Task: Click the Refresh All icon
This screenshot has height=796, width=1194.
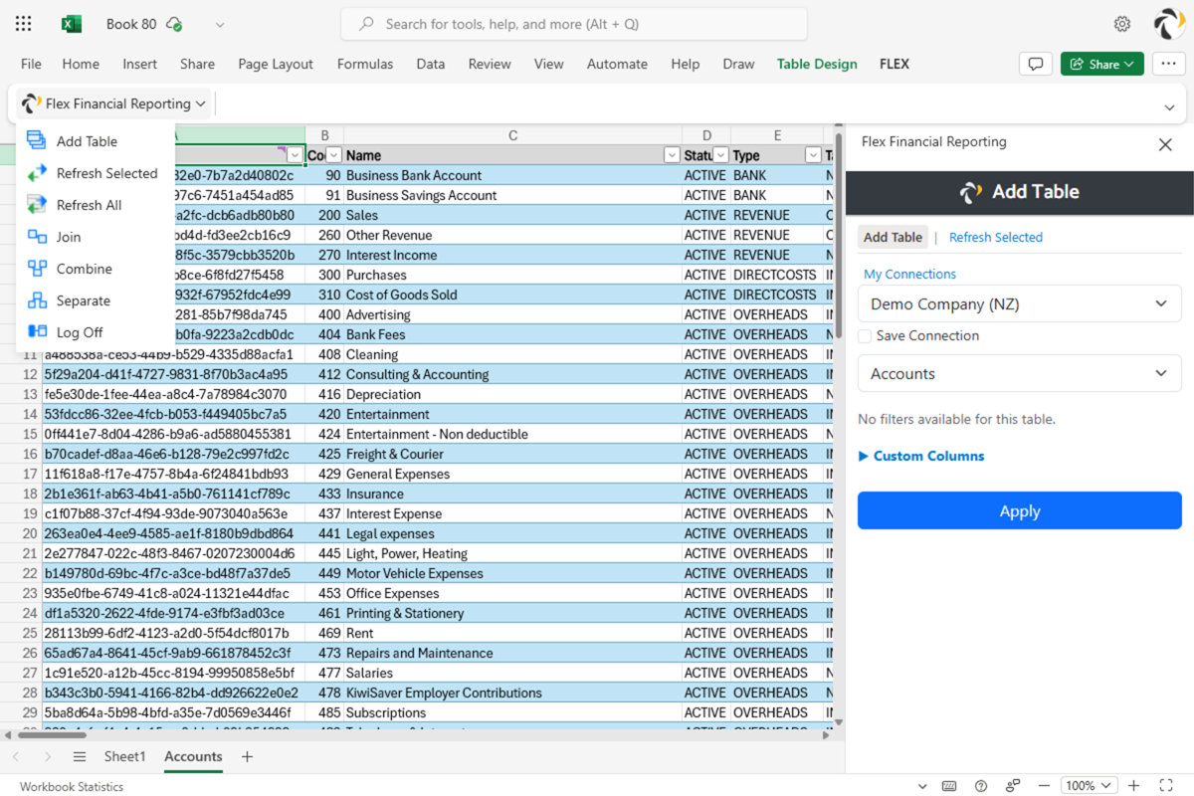Action: coord(36,205)
